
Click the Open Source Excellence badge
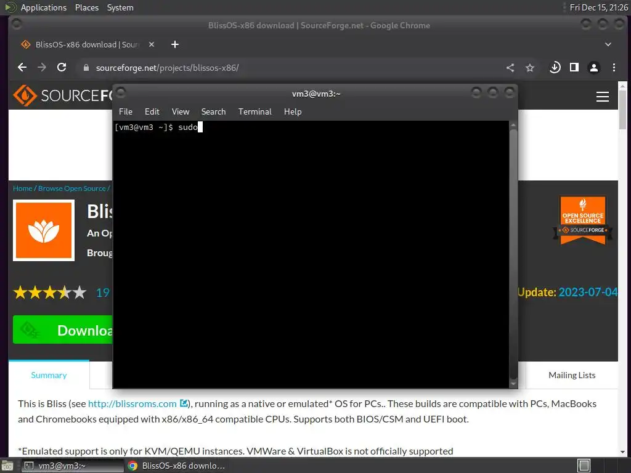[x=583, y=220]
